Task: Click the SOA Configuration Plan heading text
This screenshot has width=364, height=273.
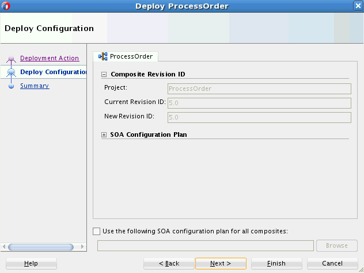Action: pos(149,134)
